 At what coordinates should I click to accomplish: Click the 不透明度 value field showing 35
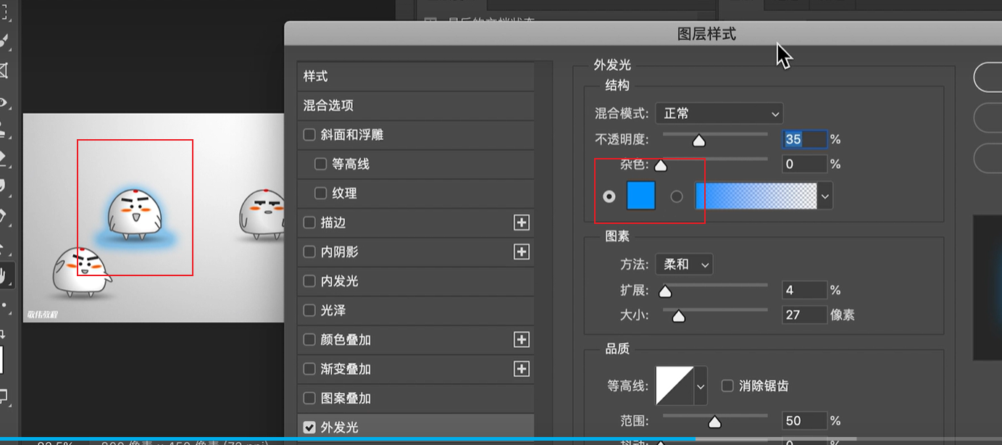804,139
